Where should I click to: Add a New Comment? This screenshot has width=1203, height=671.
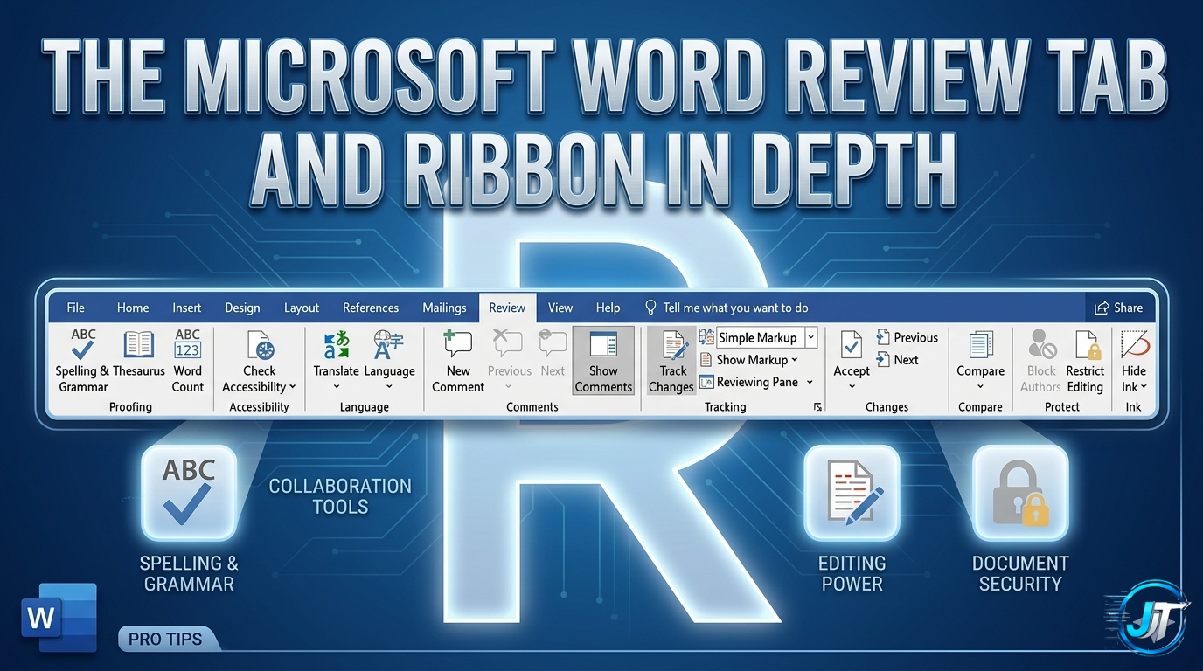(458, 347)
